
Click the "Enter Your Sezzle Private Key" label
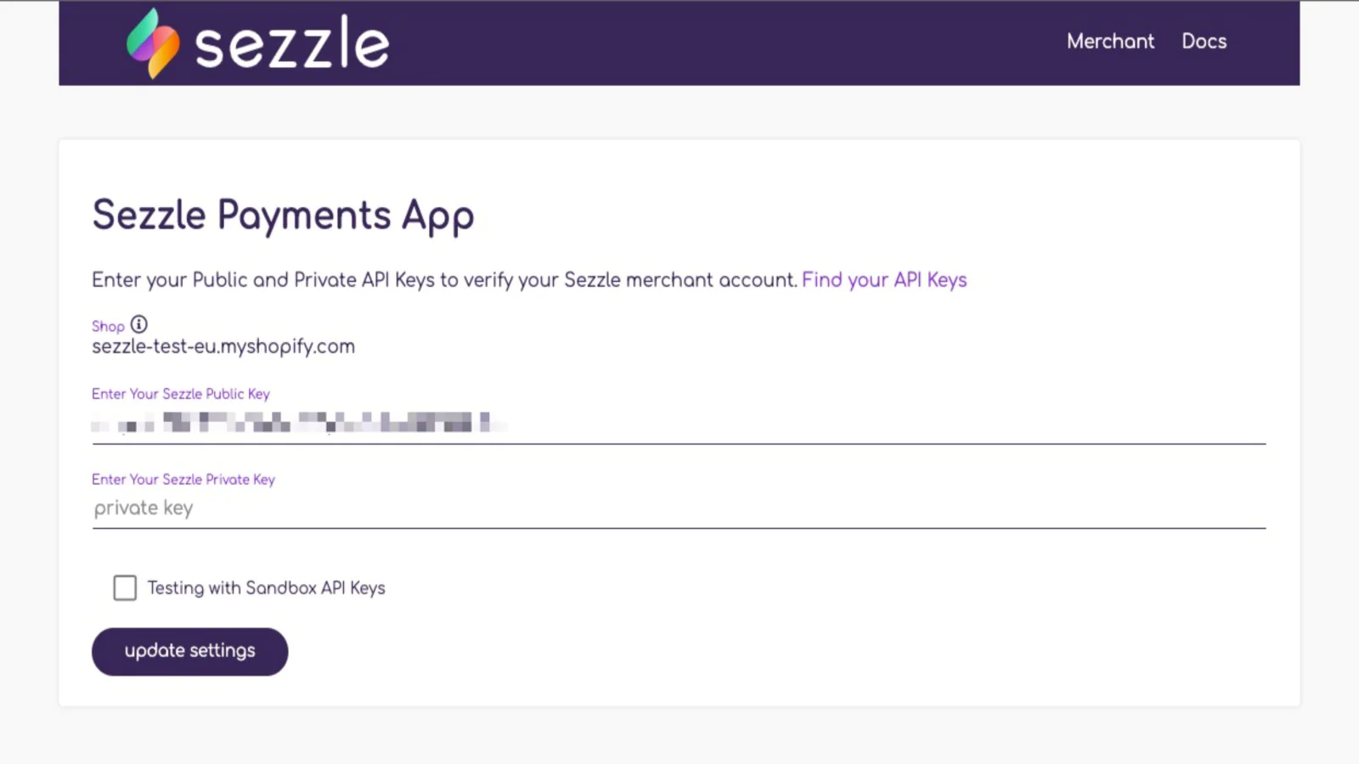pos(183,480)
